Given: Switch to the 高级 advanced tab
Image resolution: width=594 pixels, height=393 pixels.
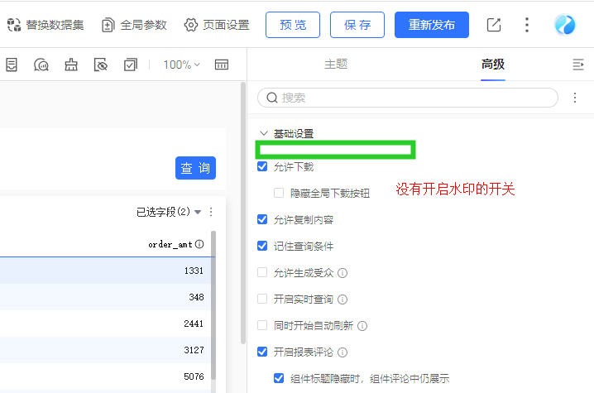Looking at the screenshot, I should (493, 64).
